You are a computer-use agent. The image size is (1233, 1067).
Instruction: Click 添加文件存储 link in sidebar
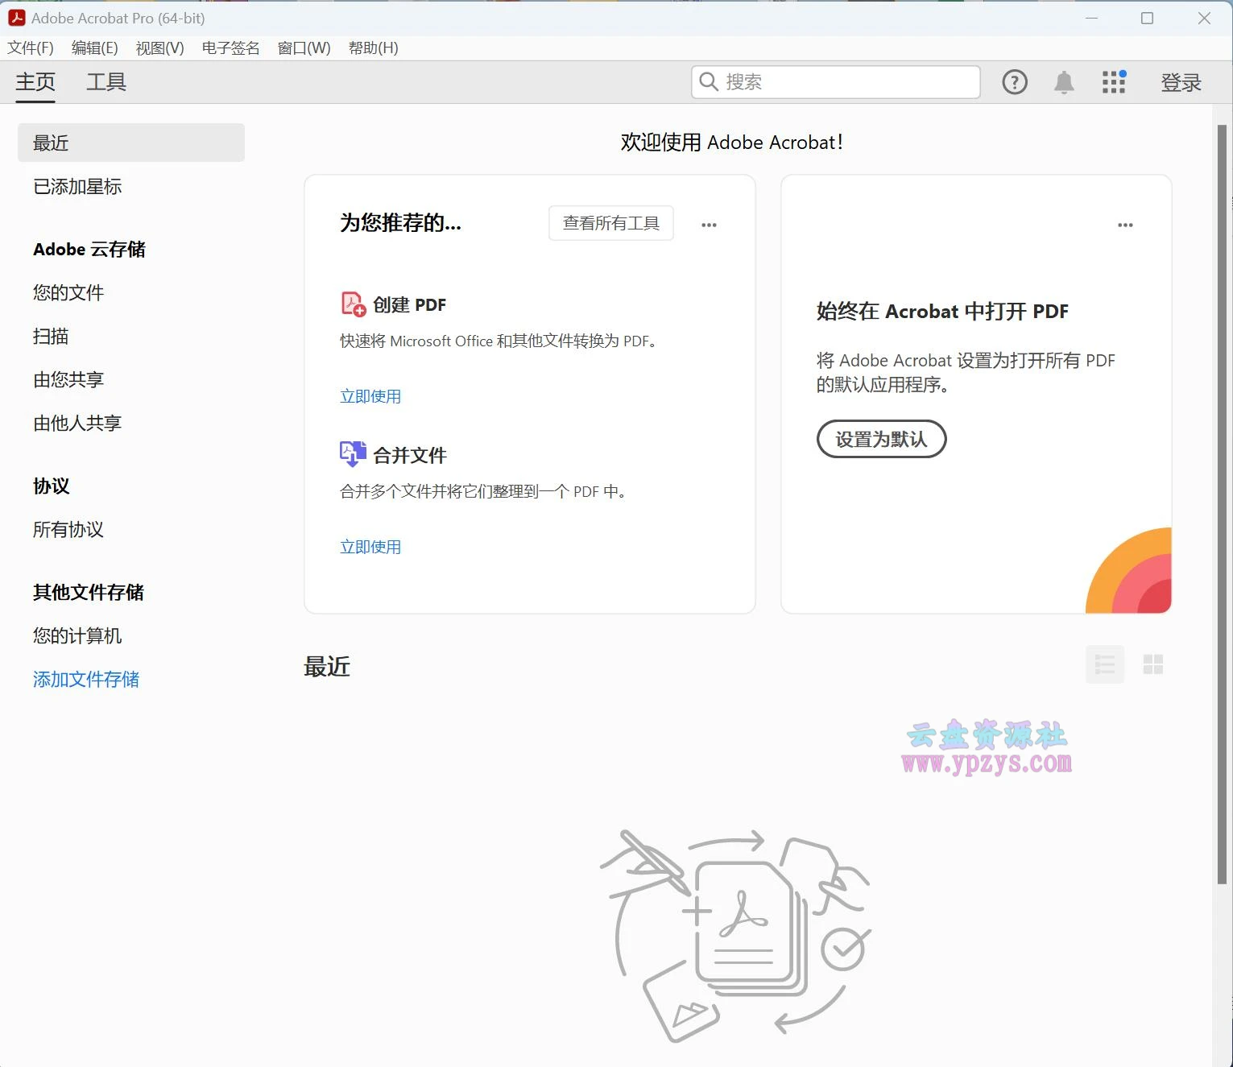[85, 679]
